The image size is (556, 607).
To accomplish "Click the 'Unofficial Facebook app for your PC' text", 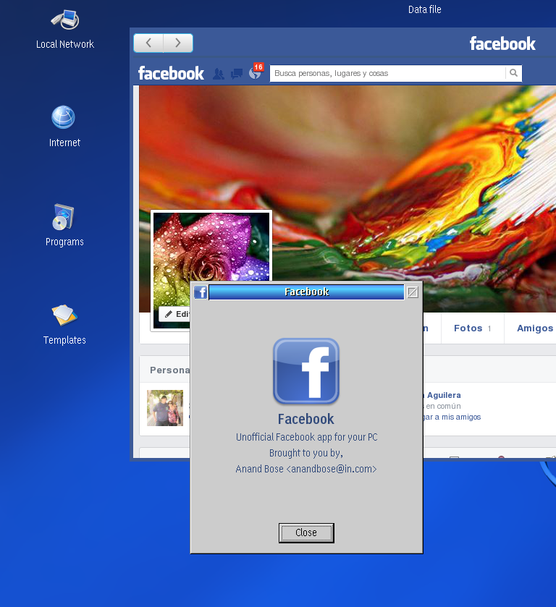I will (306, 437).
